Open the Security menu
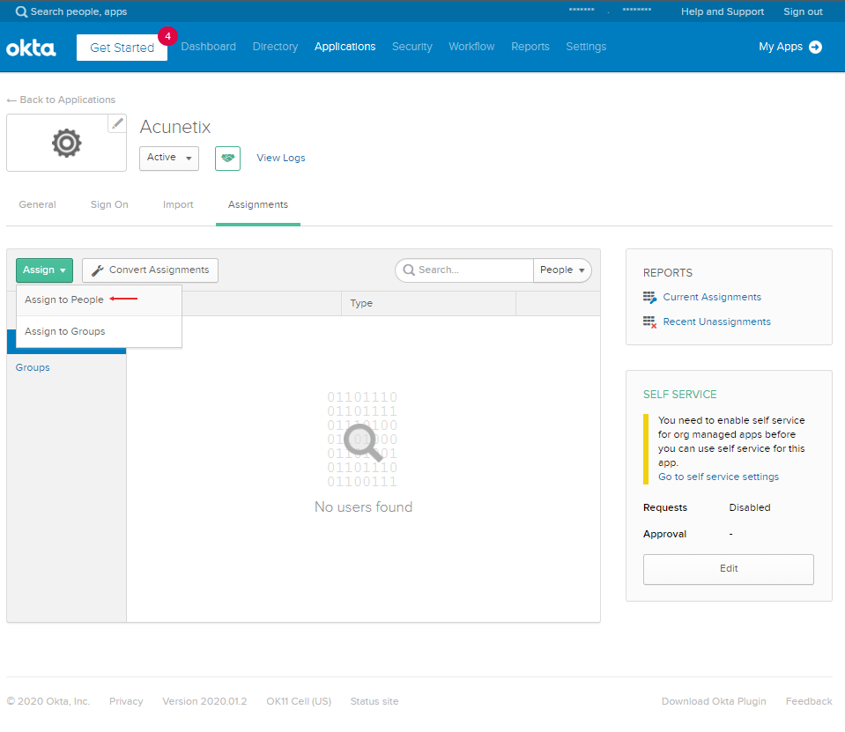 tap(411, 47)
